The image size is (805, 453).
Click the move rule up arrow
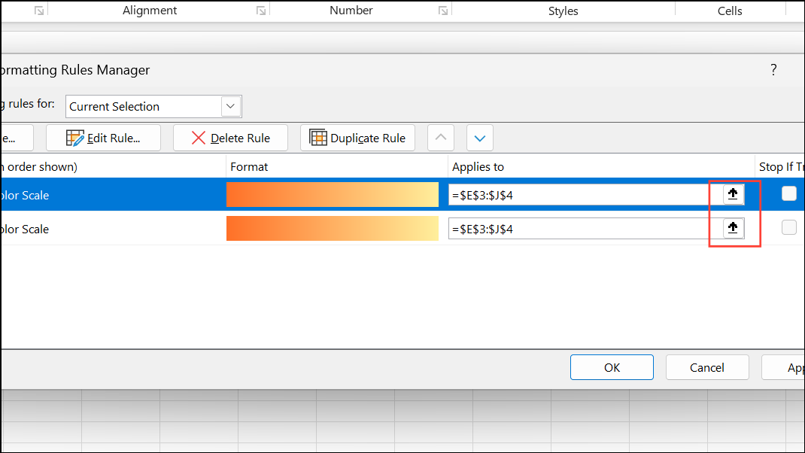[440, 138]
